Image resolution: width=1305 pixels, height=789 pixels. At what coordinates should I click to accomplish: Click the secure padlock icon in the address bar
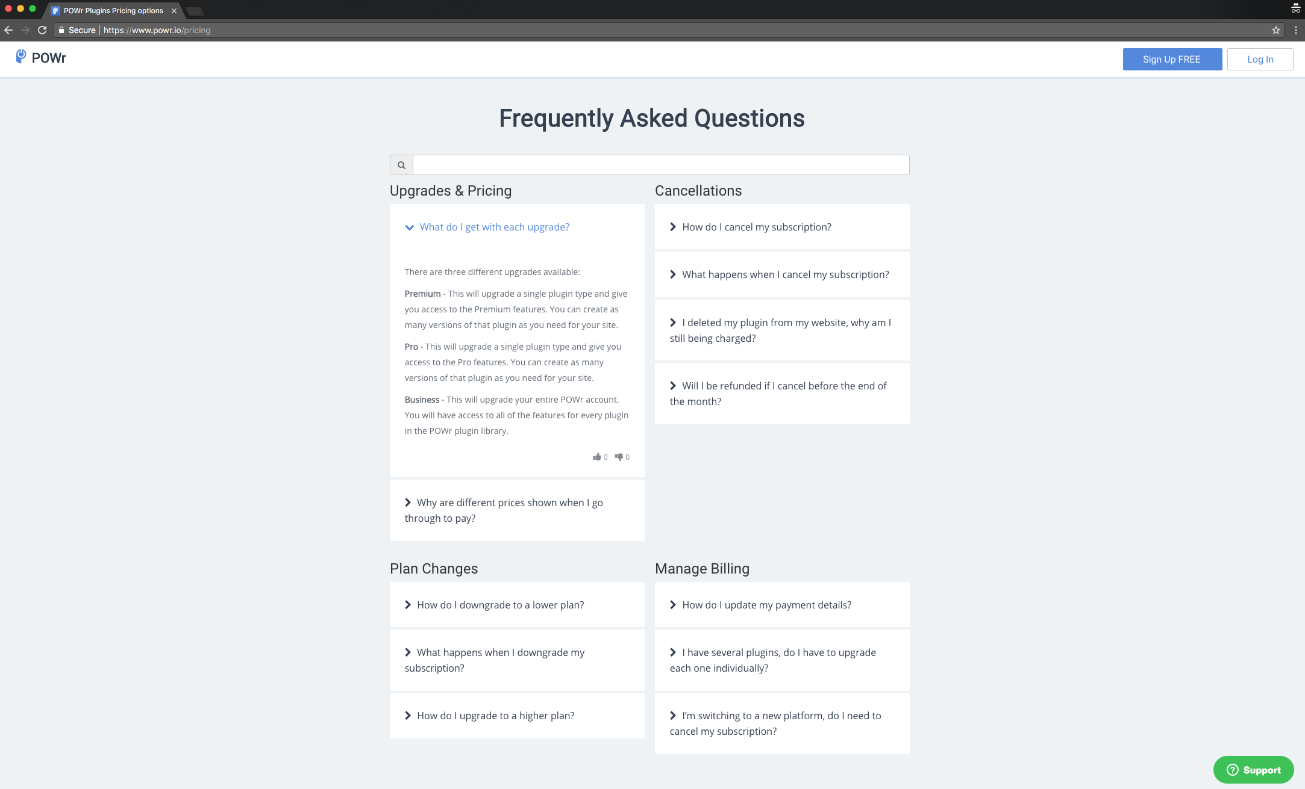61,30
